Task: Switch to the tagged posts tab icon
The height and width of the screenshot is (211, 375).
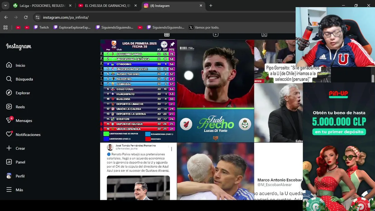Action: coord(264,35)
